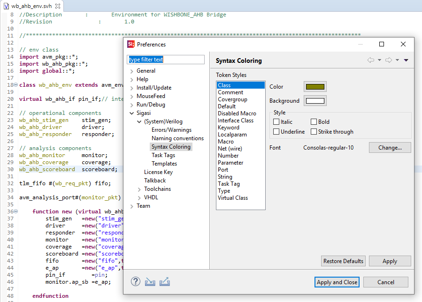Open the Syntax Coloring view menu triangle
Viewport: 422px width, 302px height.
pos(406,60)
